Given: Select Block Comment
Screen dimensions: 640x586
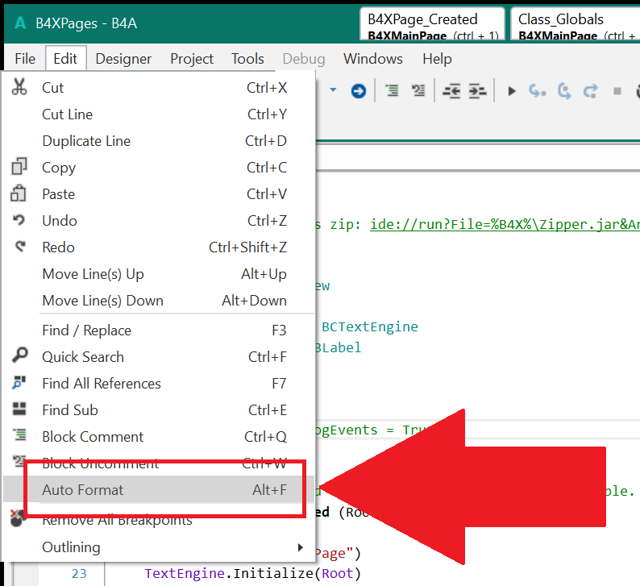Looking at the screenshot, I should [x=159, y=437].
